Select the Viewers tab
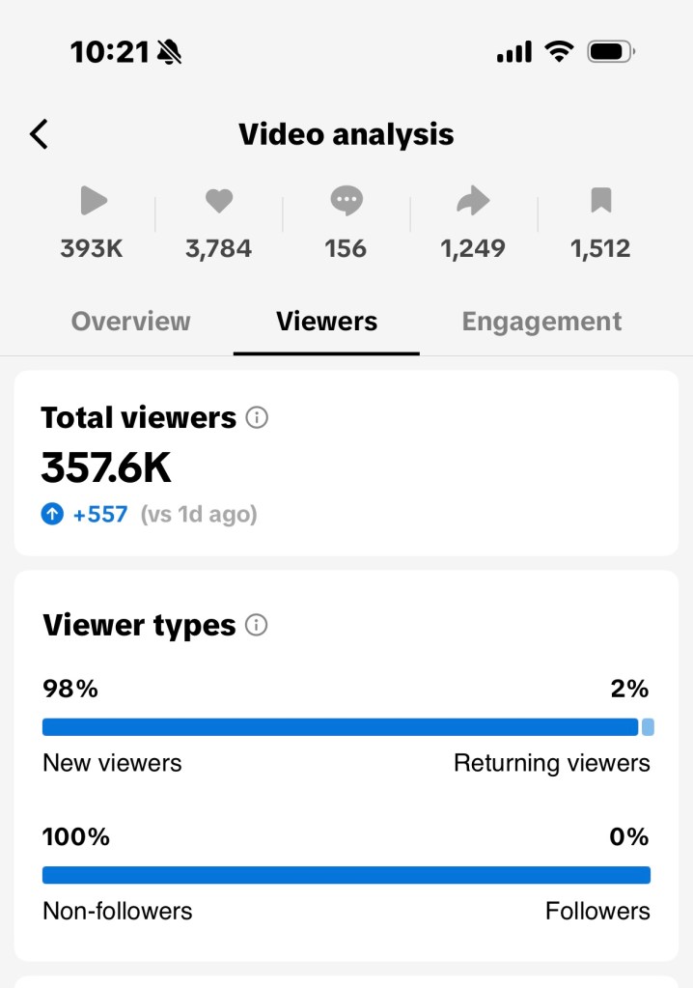This screenshot has height=988, width=693. pos(326,322)
